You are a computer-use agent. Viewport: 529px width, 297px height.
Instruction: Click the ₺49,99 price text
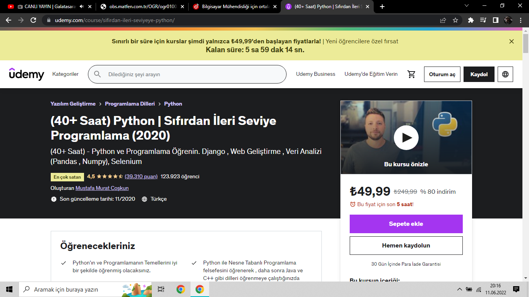click(x=370, y=191)
